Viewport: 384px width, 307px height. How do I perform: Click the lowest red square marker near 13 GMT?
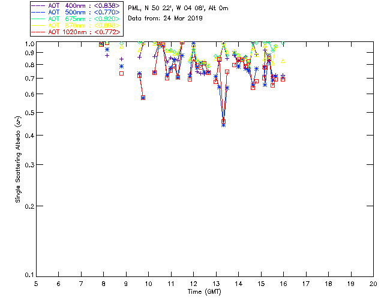[223, 122]
